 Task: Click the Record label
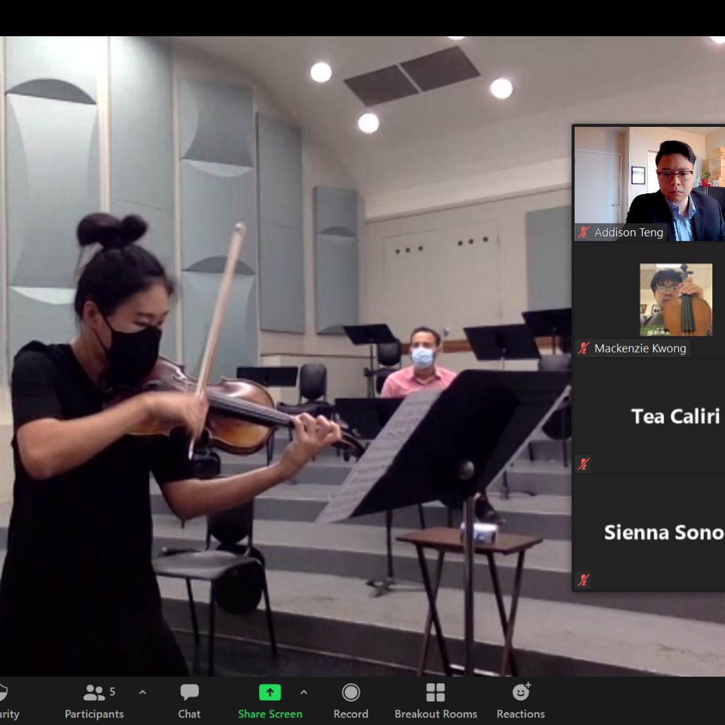point(351,714)
